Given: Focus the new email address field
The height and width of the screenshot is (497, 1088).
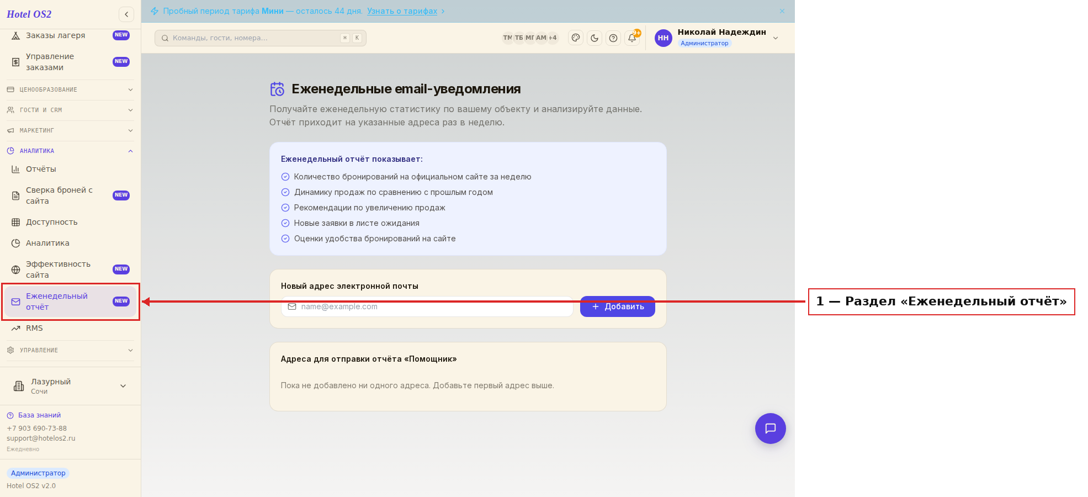Looking at the screenshot, I should (x=427, y=306).
